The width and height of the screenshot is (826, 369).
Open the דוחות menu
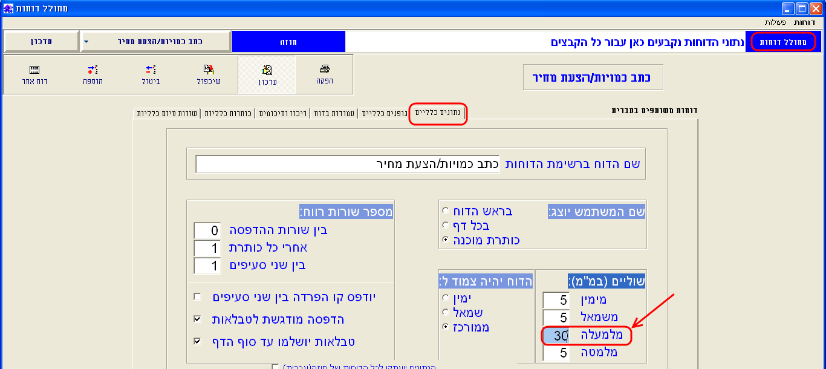point(805,22)
